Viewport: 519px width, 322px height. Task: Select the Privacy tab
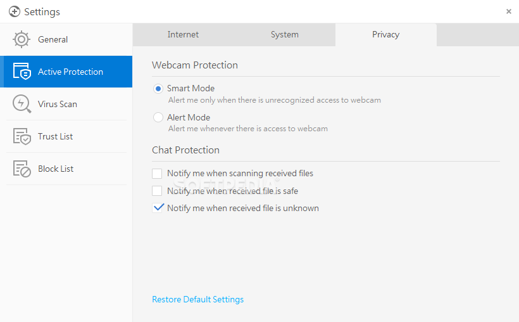coord(386,34)
